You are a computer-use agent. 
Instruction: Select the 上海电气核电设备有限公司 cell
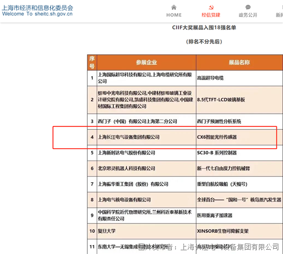pyautogui.click(x=146, y=200)
